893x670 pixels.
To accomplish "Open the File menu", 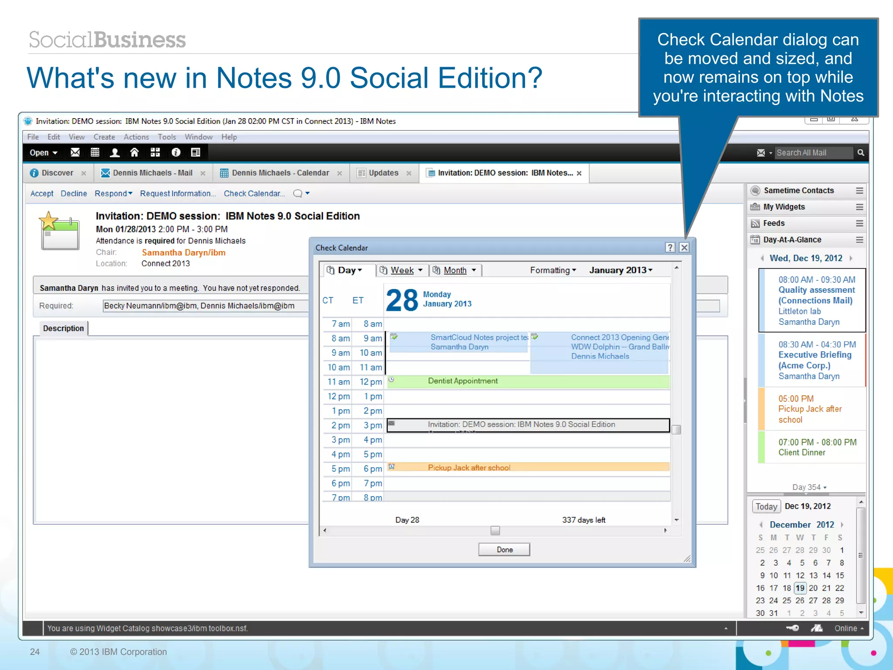I will click(x=33, y=137).
